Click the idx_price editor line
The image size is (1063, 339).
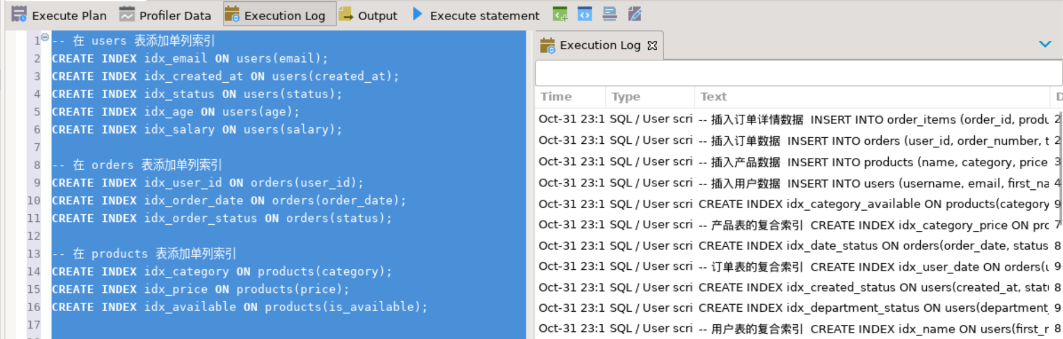coord(200,289)
